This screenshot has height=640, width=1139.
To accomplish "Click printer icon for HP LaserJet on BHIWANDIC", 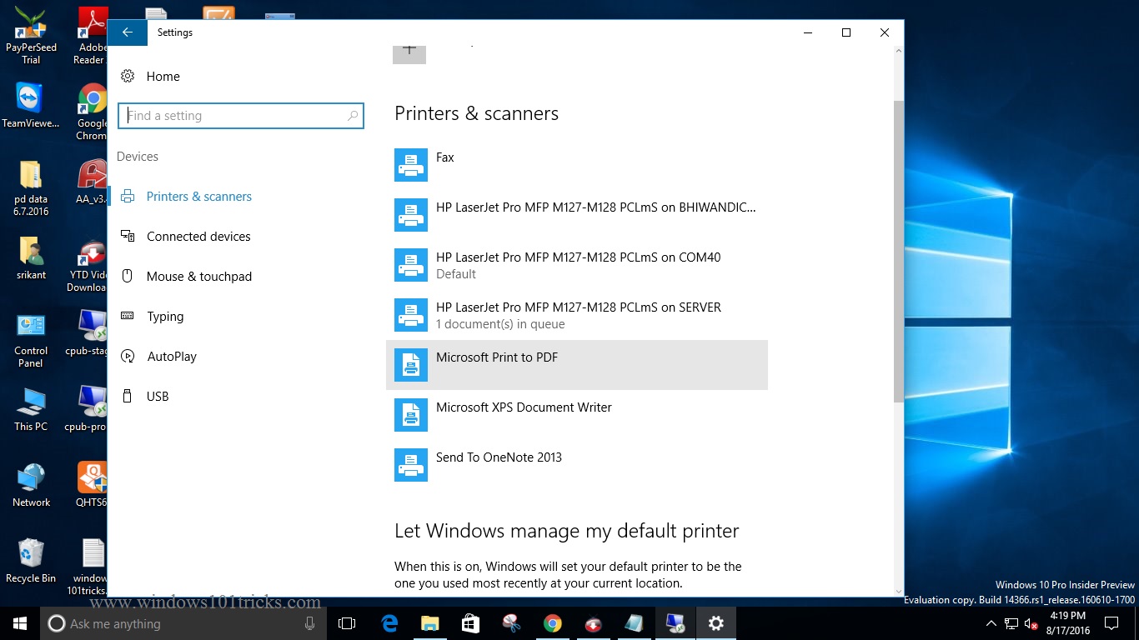I will point(411,215).
